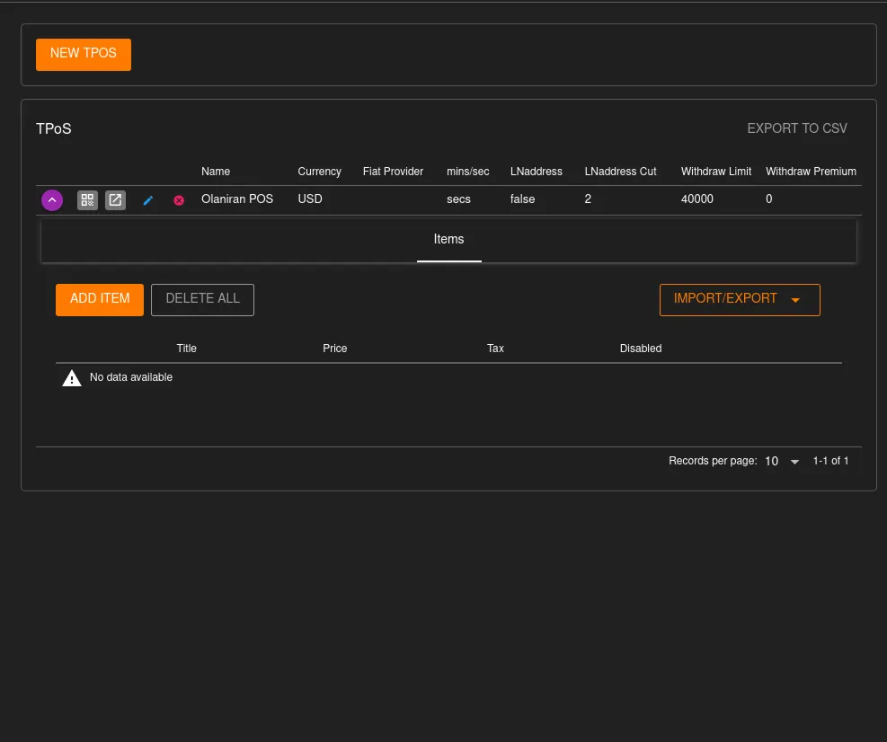This screenshot has width=887, height=742.
Task: Delete Olaniran POS using red icon
Action: [x=179, y=200]
